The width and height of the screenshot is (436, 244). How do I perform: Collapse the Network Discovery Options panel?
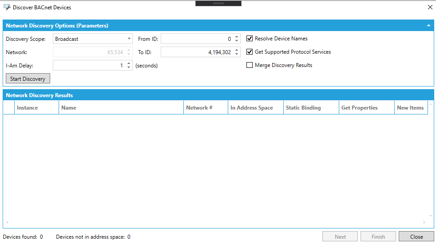(x=428, y=26)
